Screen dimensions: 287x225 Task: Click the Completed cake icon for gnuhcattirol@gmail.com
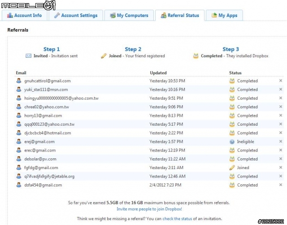[x=232, y=81]
